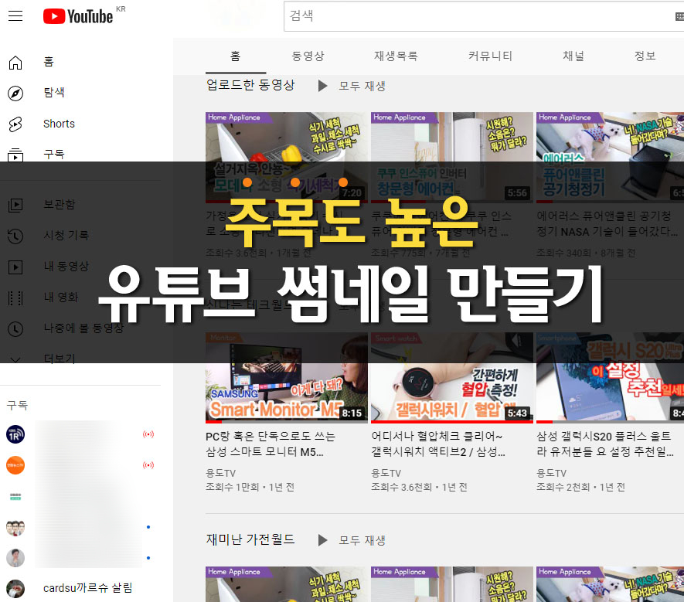Open bottom-row 식기 세척 video thumbnail

click(287, 584)
